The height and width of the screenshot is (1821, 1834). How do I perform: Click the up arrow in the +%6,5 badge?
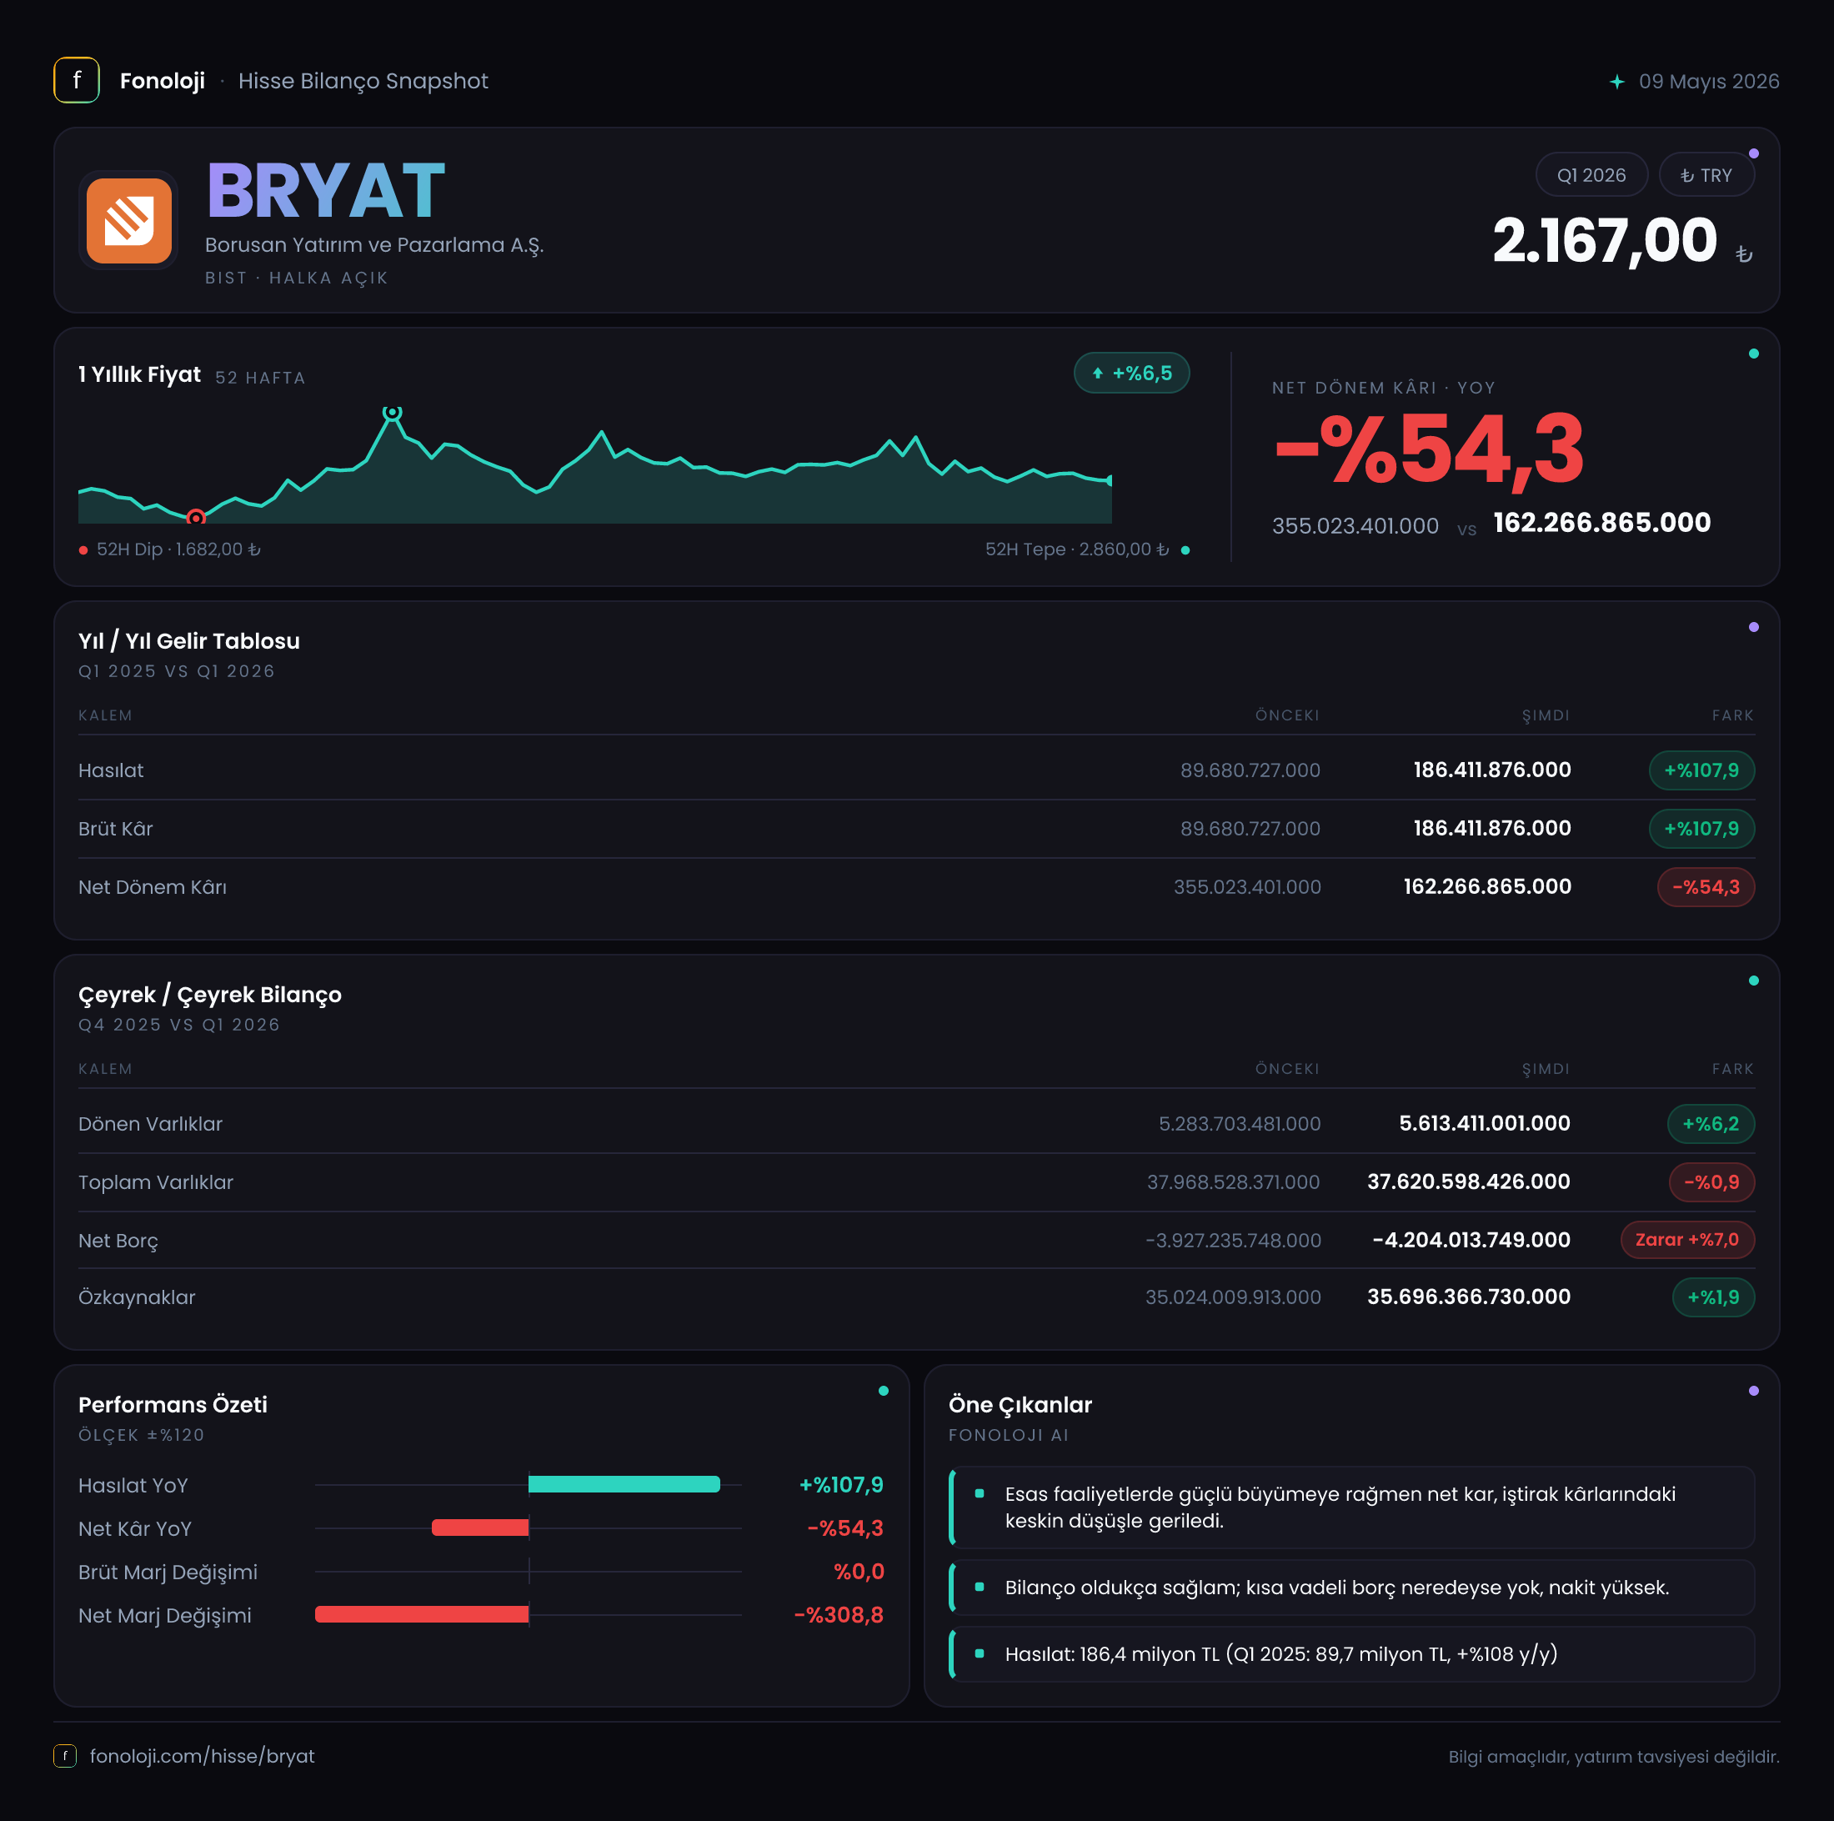1097,374
